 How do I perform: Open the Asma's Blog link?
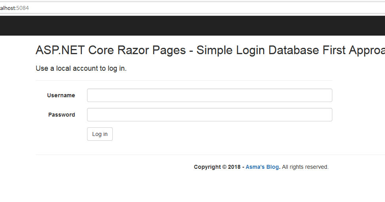[262, 167]
